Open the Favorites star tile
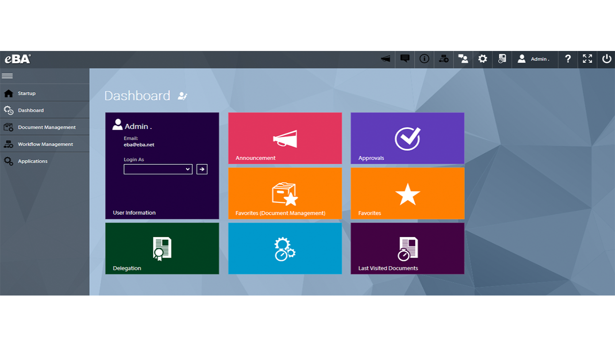Viewport: 615px width, 346px height. click(407, 193)
